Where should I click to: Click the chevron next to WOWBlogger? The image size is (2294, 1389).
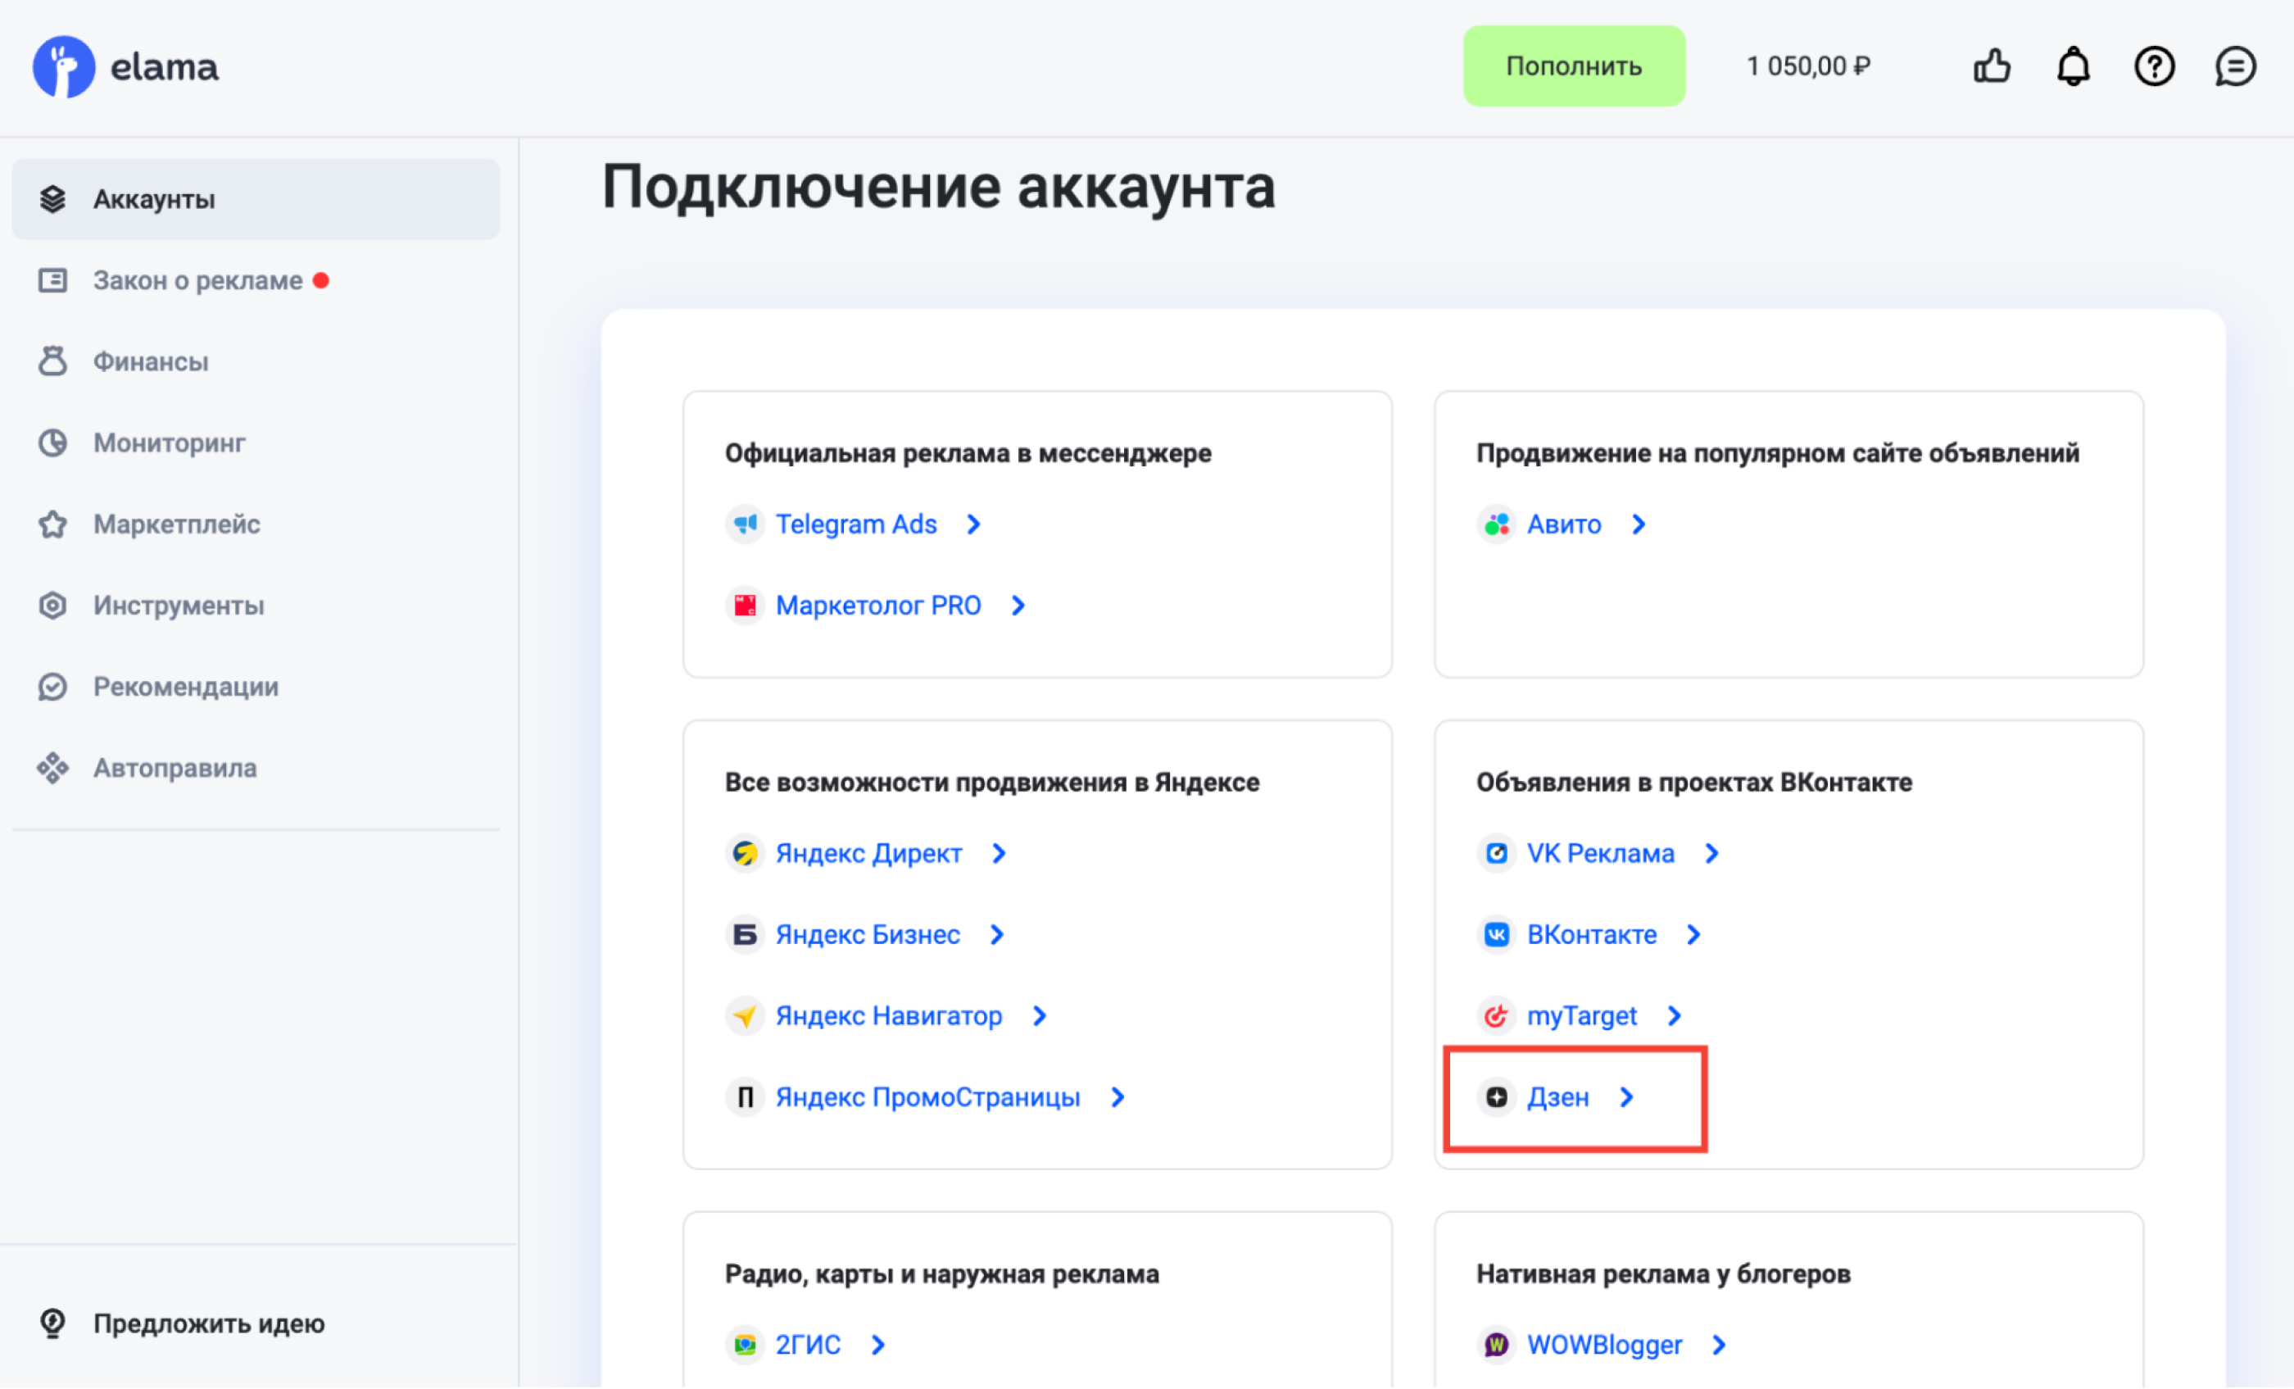(x=1720, y=1346)
